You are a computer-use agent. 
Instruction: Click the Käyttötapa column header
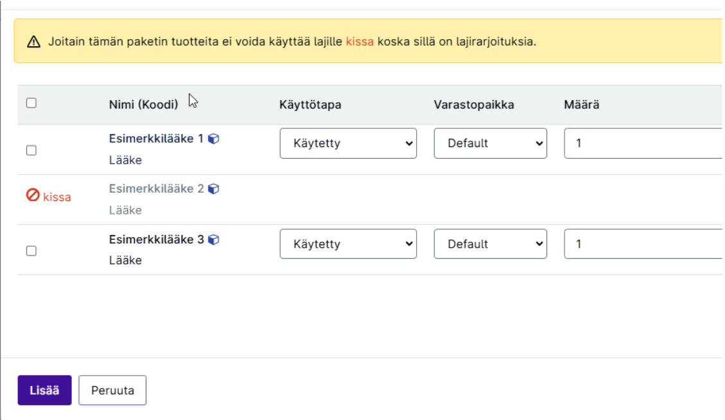click(x=310, y=105)
